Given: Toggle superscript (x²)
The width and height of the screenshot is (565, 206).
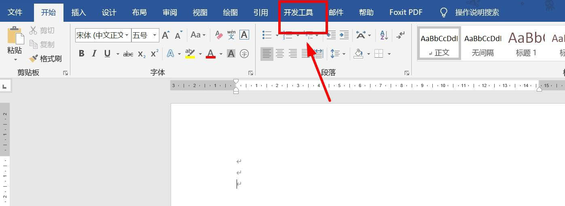Looking at the screenshot, I should click(x=154, y=54).
